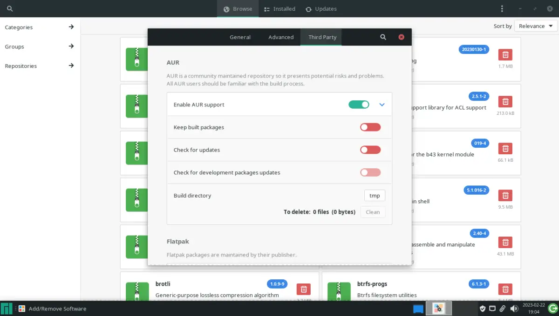Open the volume speaker tray icon
The width and height of the screenshot is (559, 316).
514,309
